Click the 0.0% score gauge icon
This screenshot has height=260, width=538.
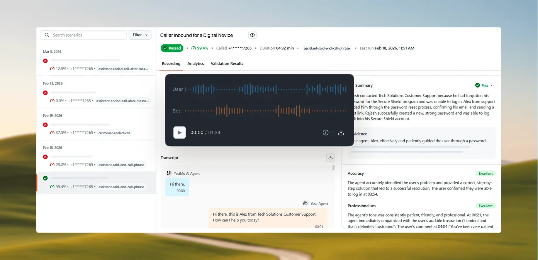coord(52,101)
